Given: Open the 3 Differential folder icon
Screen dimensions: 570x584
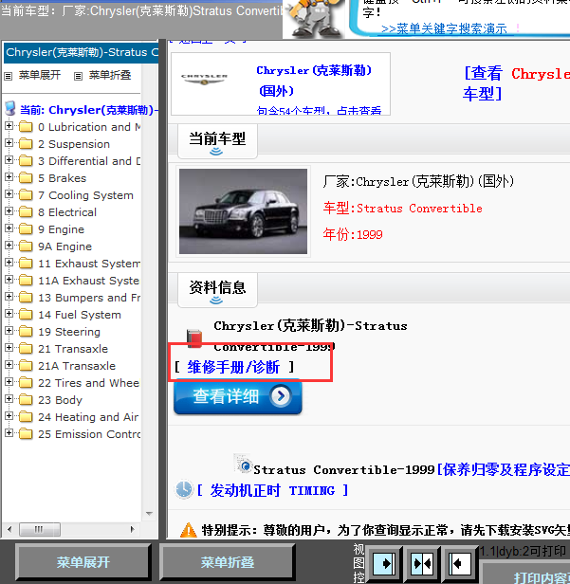Looking at the screenshot, I should pos(26,161).
